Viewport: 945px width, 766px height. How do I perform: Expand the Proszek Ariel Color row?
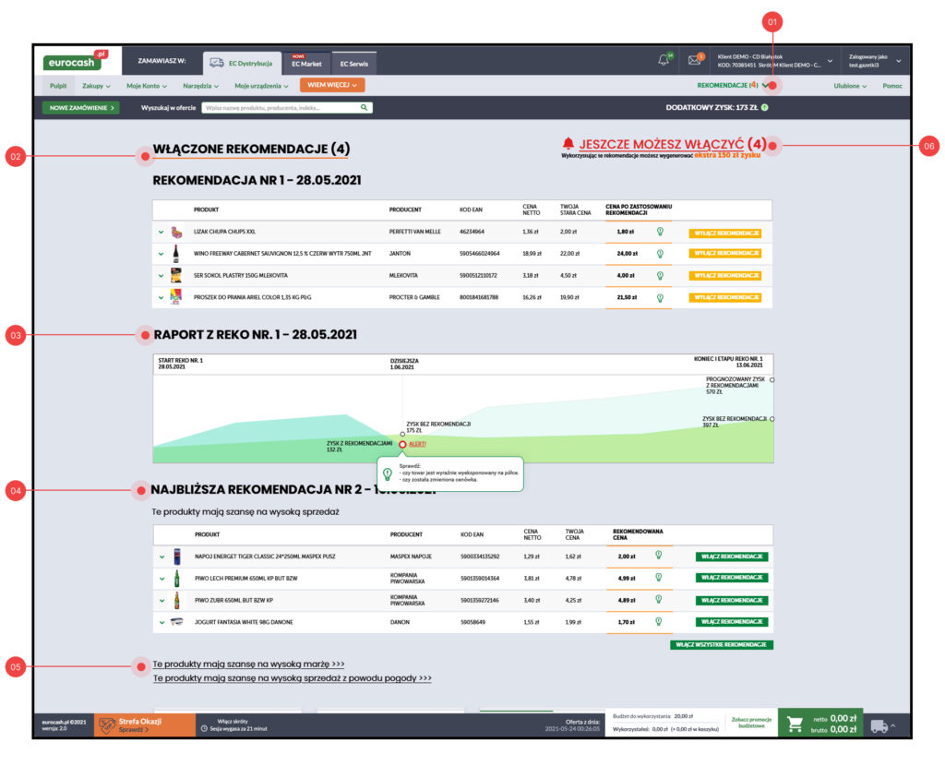pyautogui.click(x=161, y=298)
